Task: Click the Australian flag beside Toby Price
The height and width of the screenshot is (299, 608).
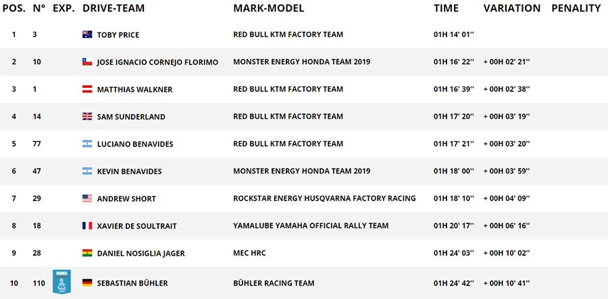Action: (x=86, y=34)
